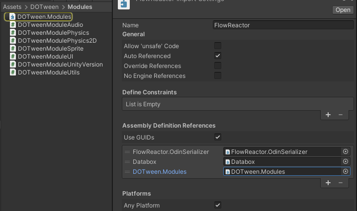Image resolution: width=357 pixels, height=211 pixels.
Task: Open object picker for FlowReactor.OdinSerializer reference
Action: [346, 152]
